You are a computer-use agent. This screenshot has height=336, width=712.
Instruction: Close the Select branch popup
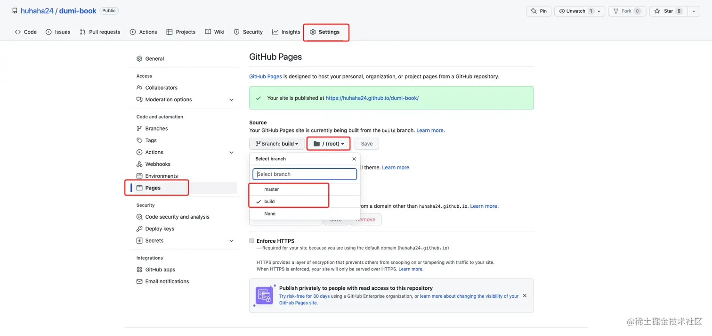tap(354, 159)
